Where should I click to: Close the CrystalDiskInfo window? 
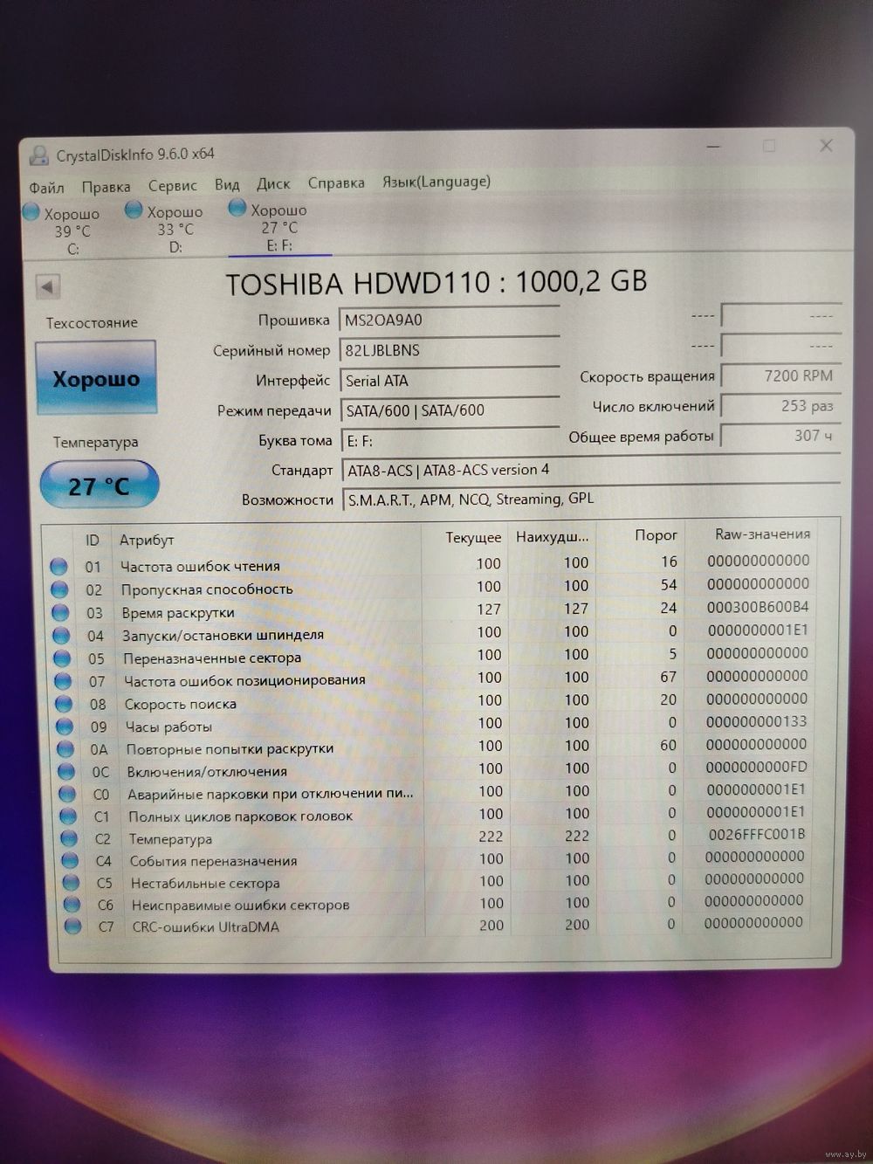826,146
